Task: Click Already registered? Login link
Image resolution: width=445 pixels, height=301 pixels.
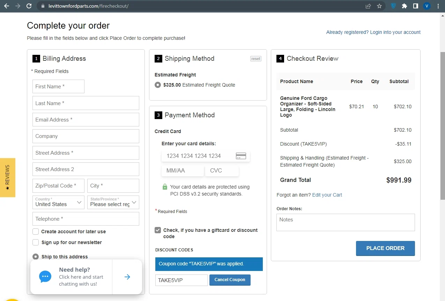Action: pos(373,32)
